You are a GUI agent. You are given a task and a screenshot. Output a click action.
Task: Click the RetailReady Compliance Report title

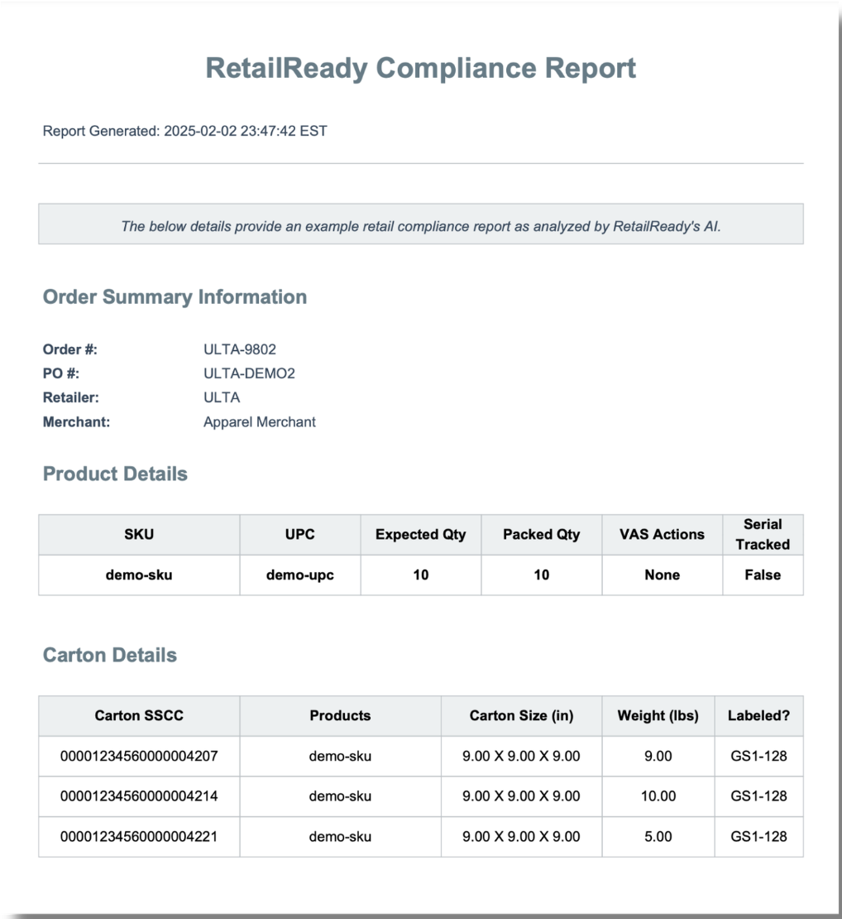pyautogui.click(x=420, y=68)
